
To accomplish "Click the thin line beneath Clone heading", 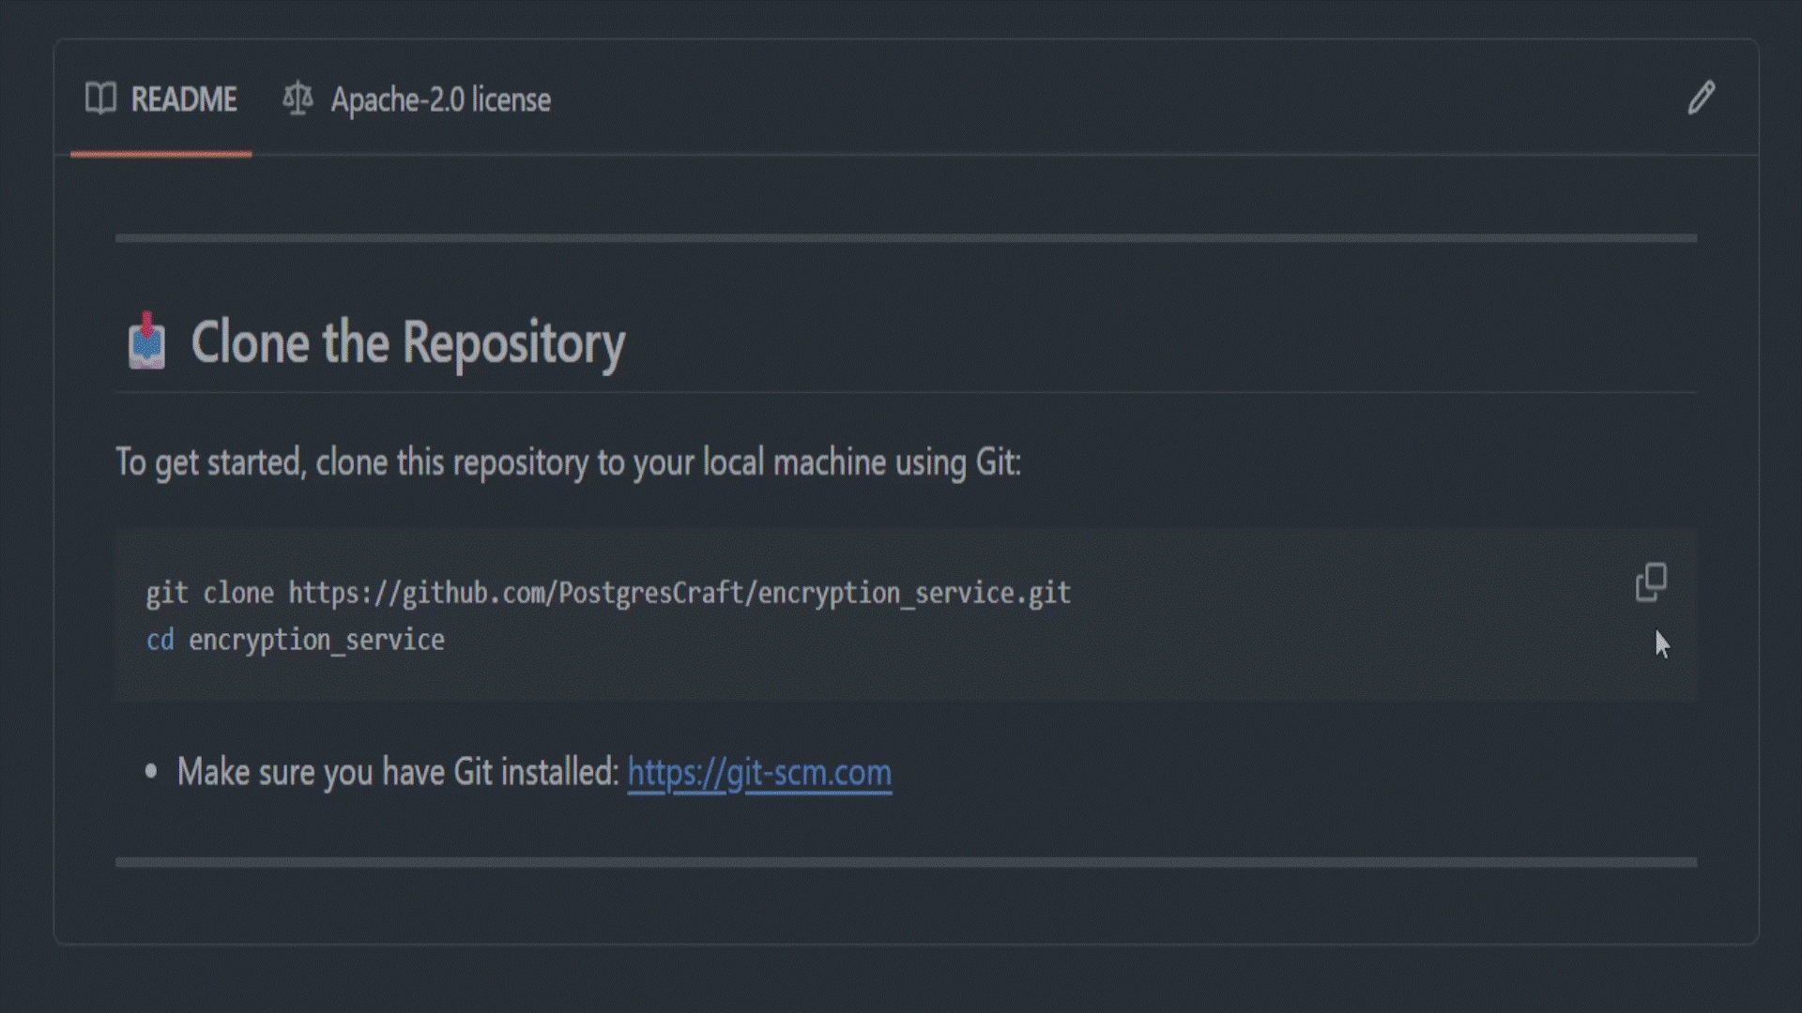I will 906,392.
